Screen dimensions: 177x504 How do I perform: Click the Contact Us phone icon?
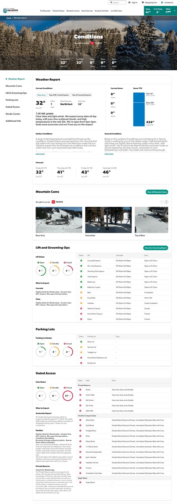[x=162, y=2]
